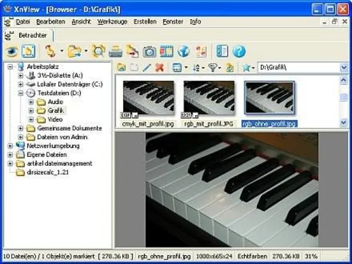Click the thumbnail view mode icon

coord(177,68)
